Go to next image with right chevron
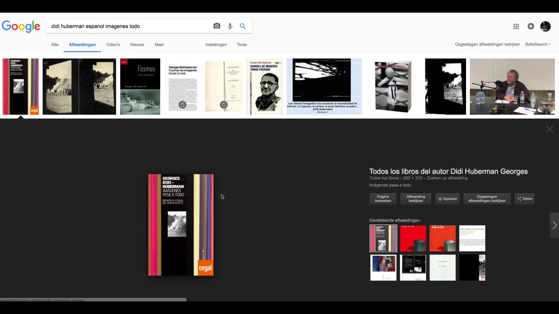Image resolution: width=559 pixels, height=314 pixels. pos(555,225)
